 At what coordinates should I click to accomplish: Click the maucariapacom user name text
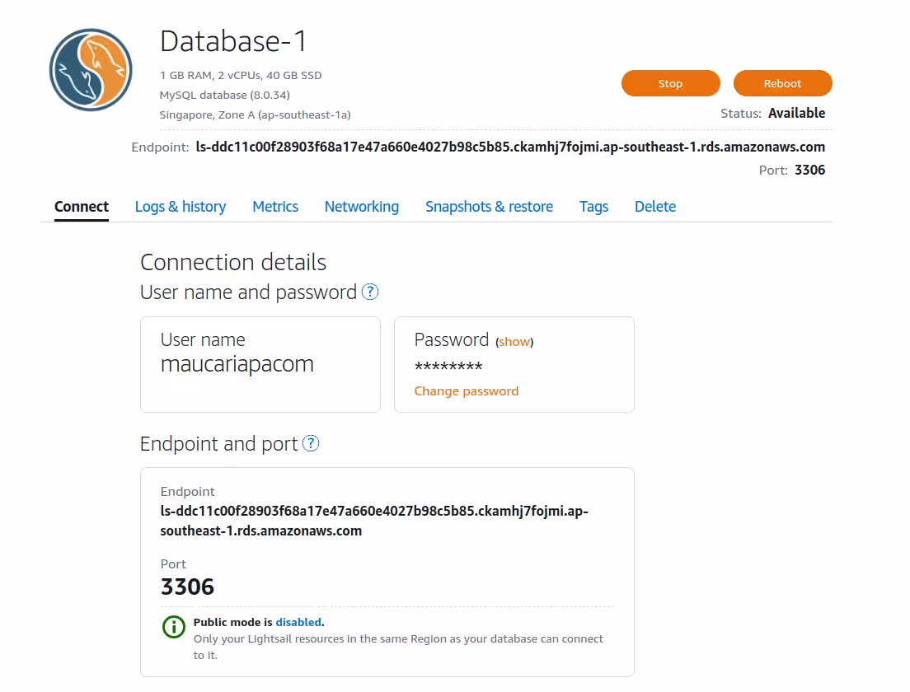[237, 364]
